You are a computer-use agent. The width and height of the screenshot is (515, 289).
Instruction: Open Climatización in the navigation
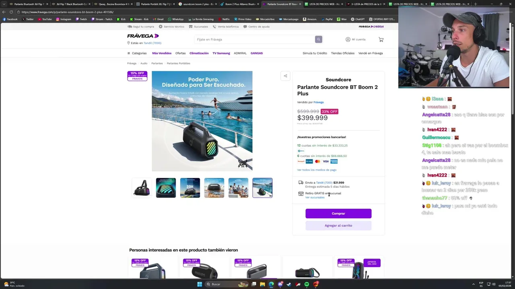point(199,53)
